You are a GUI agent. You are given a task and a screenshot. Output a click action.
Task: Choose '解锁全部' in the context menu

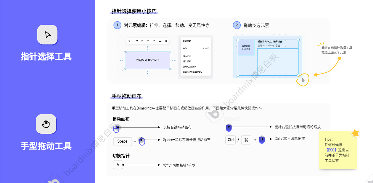pos(187,41)
